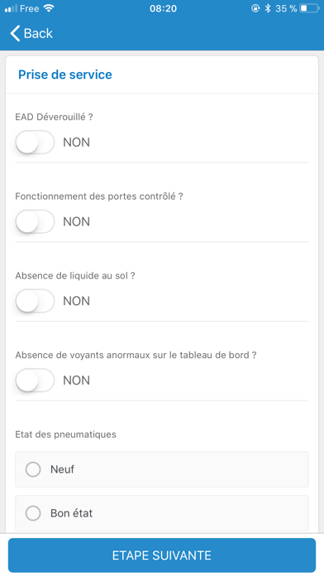Tap the Prise de service header

(65, 75)
